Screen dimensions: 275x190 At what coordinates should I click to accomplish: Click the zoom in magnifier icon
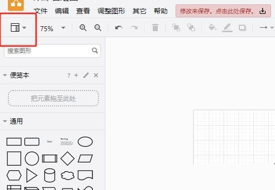click(x=83, y=28)
